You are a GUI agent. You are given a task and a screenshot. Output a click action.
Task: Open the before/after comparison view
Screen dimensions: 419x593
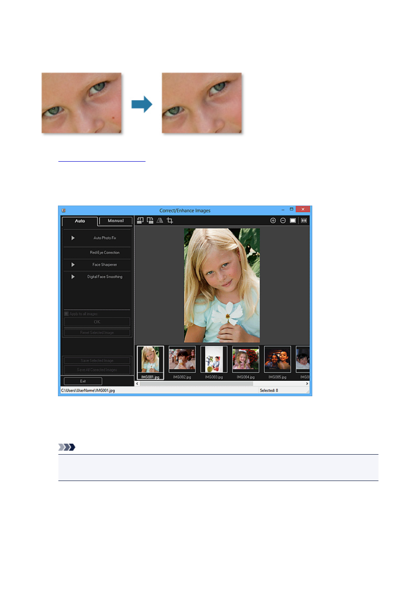click(x=304, y=221)
